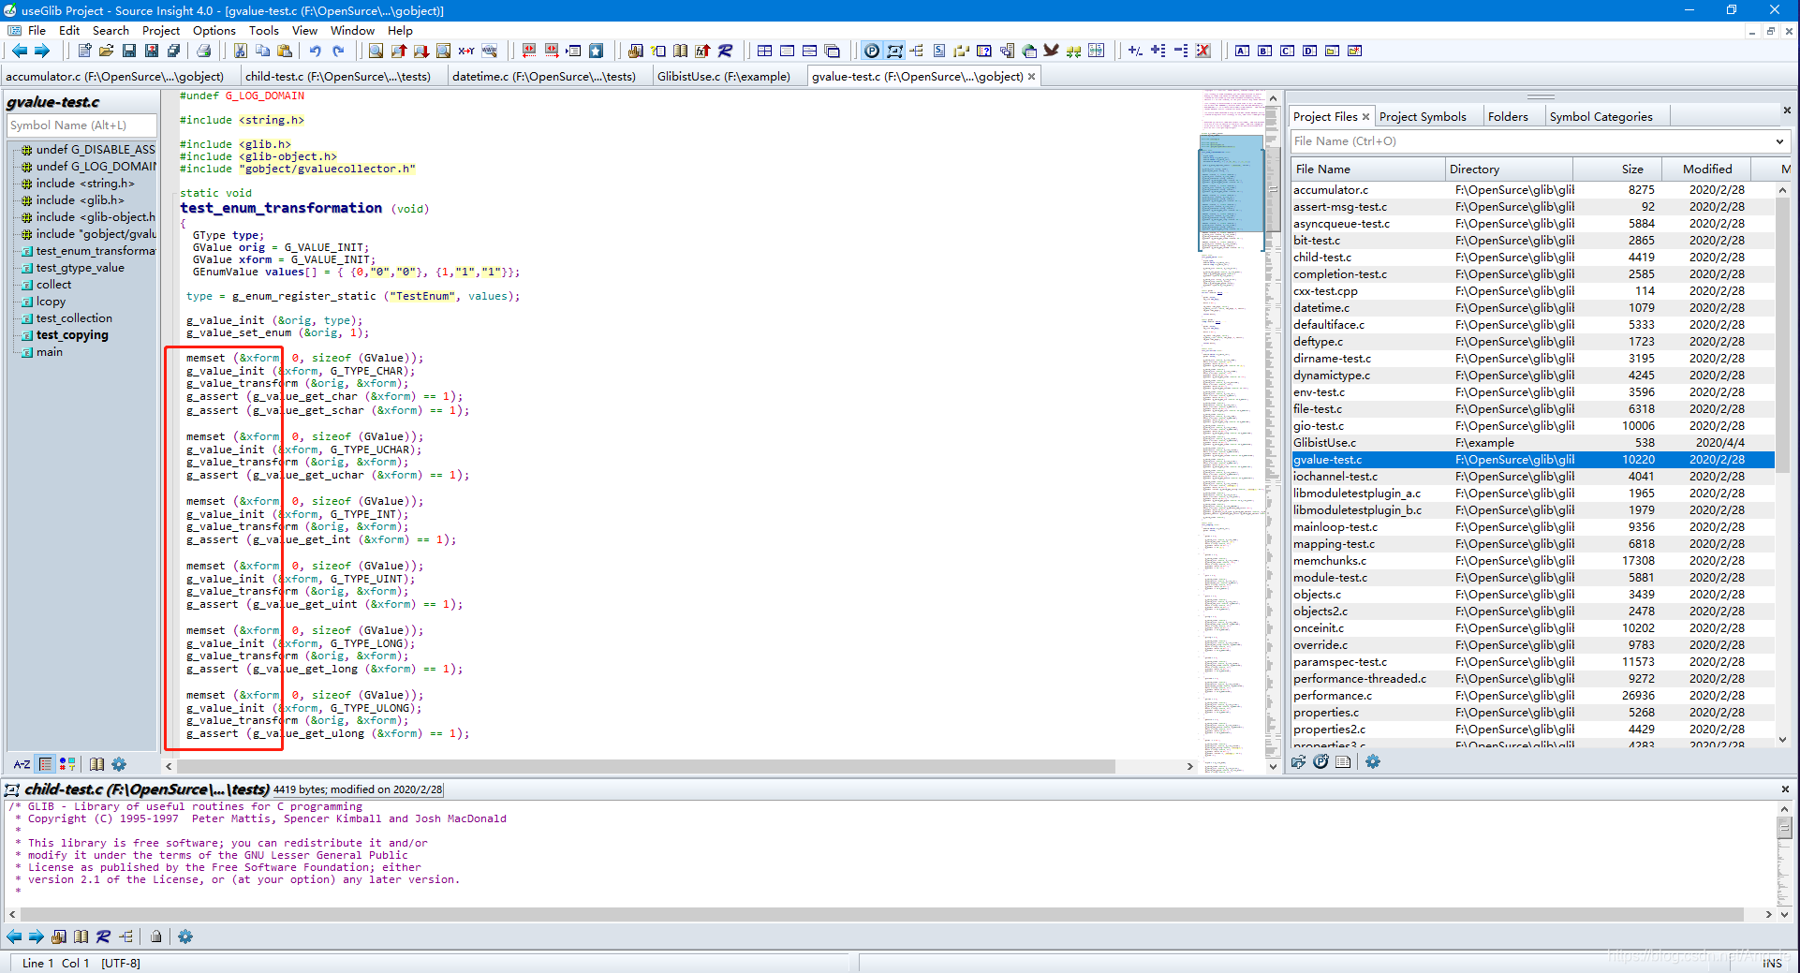
Task: Open the Search menu
Action: (x=111, y=31)
